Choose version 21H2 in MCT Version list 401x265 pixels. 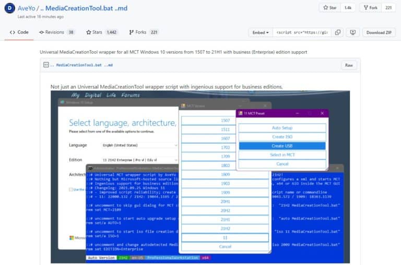tap(225, 228)
